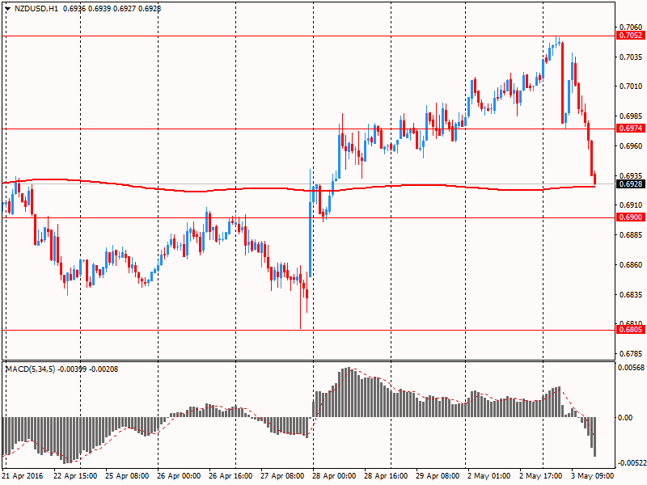This screenshot has height=485, width=647.
Task: Select the 0.6900 red price level tag
Action: [630, 217]
